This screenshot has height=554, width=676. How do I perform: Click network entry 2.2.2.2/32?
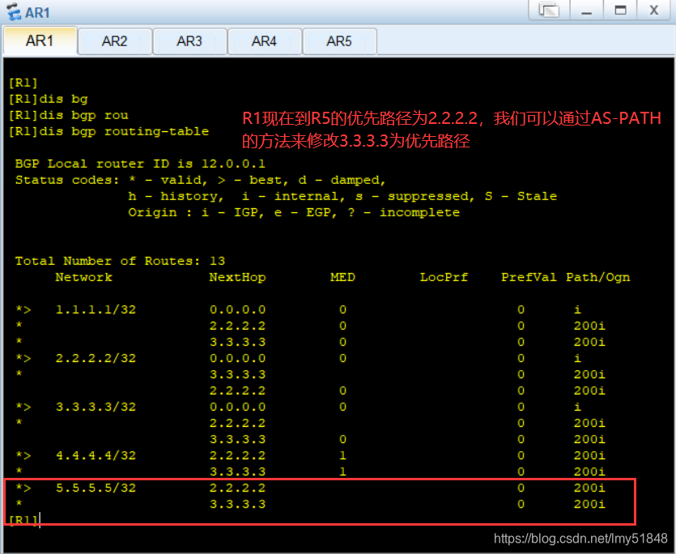[x=96, y=358]
